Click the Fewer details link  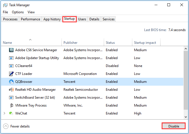(x=20, y=126)
